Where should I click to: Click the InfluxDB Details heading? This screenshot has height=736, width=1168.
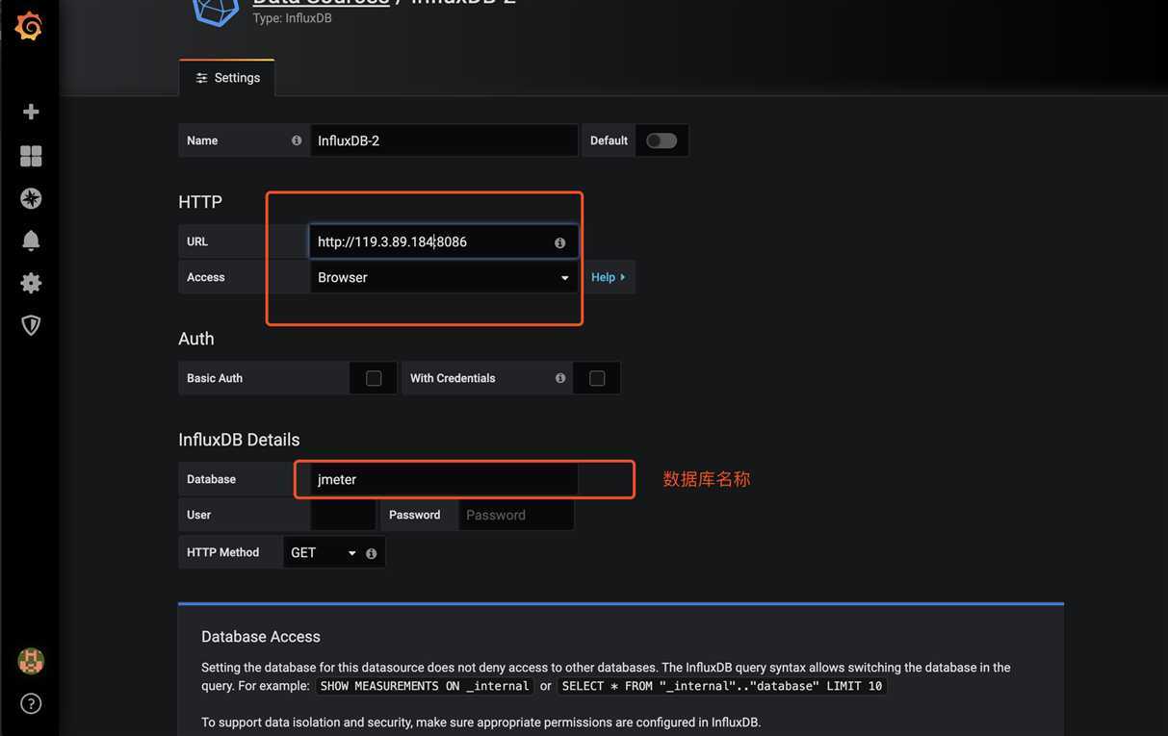(239, 440)
